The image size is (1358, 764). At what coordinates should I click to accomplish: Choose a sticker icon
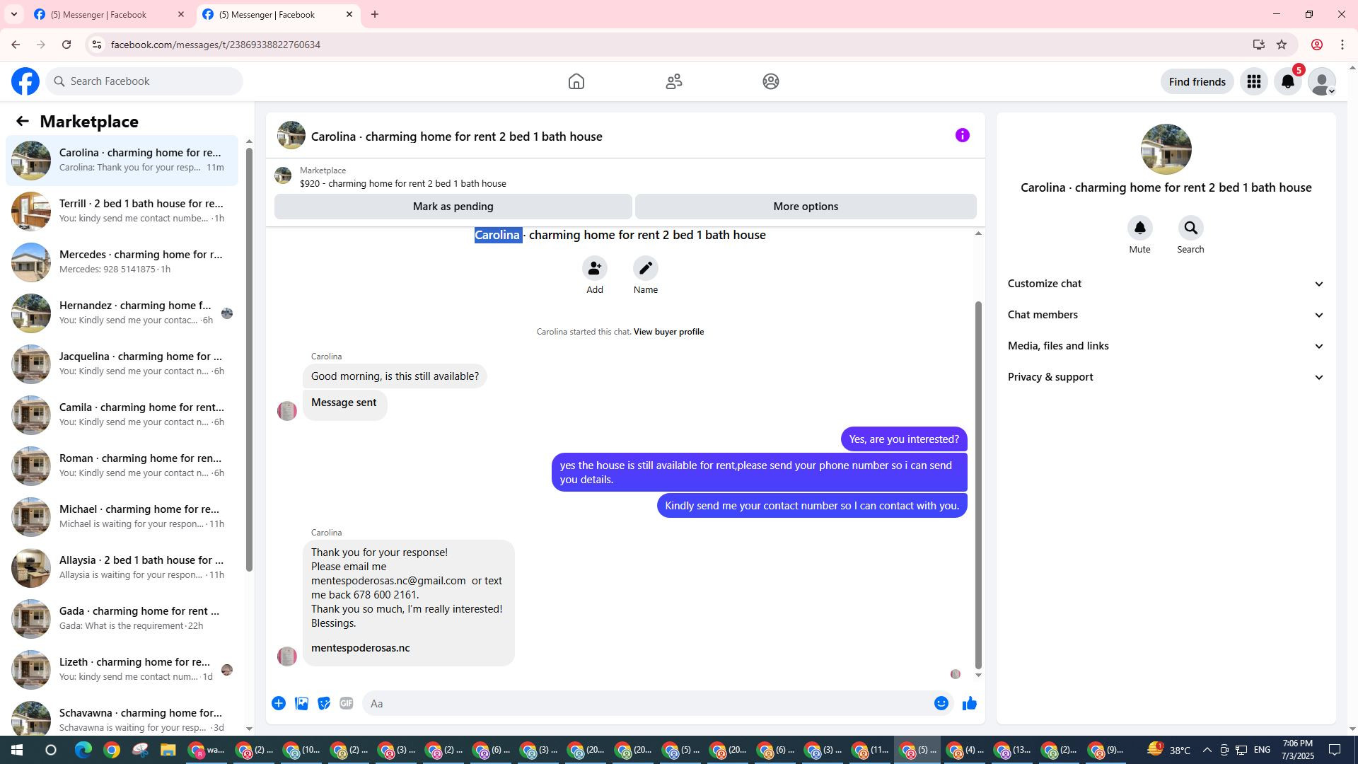coord(324,703)
